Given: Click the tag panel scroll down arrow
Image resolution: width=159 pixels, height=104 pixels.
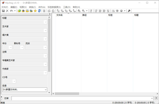Looking at the screenshot, I should (49, 92).
